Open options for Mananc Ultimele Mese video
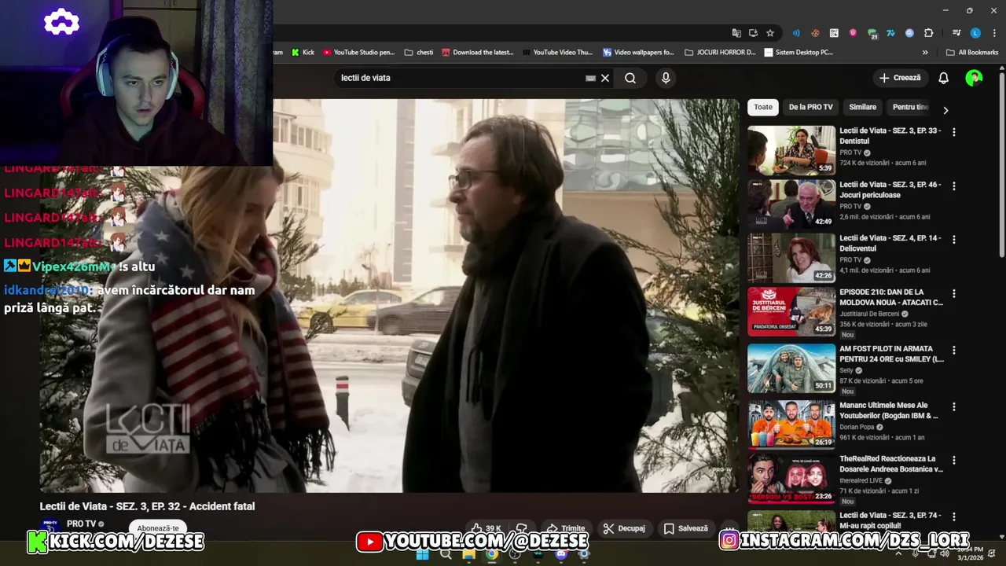Screen dimensions: 1006x566 point(954,407)
